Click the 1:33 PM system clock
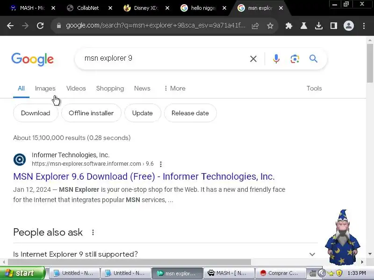 click(x=357, y=273)
